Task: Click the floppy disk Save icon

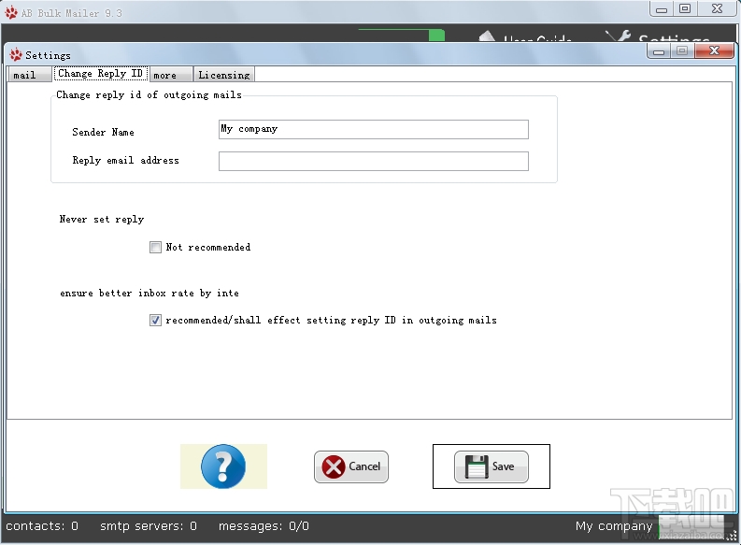Action: pos(477,466)
